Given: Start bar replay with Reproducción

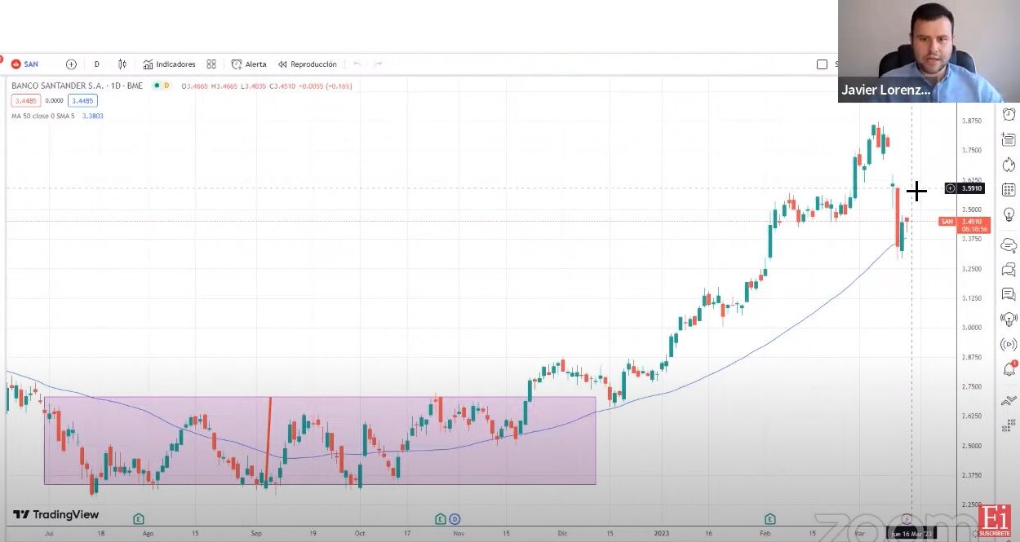Looking at the screenshot, I should [307, 64].
